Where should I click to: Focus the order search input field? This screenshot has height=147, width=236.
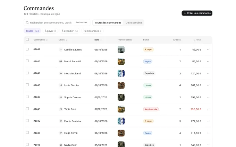pyautogui.click(x=51, y=22)
